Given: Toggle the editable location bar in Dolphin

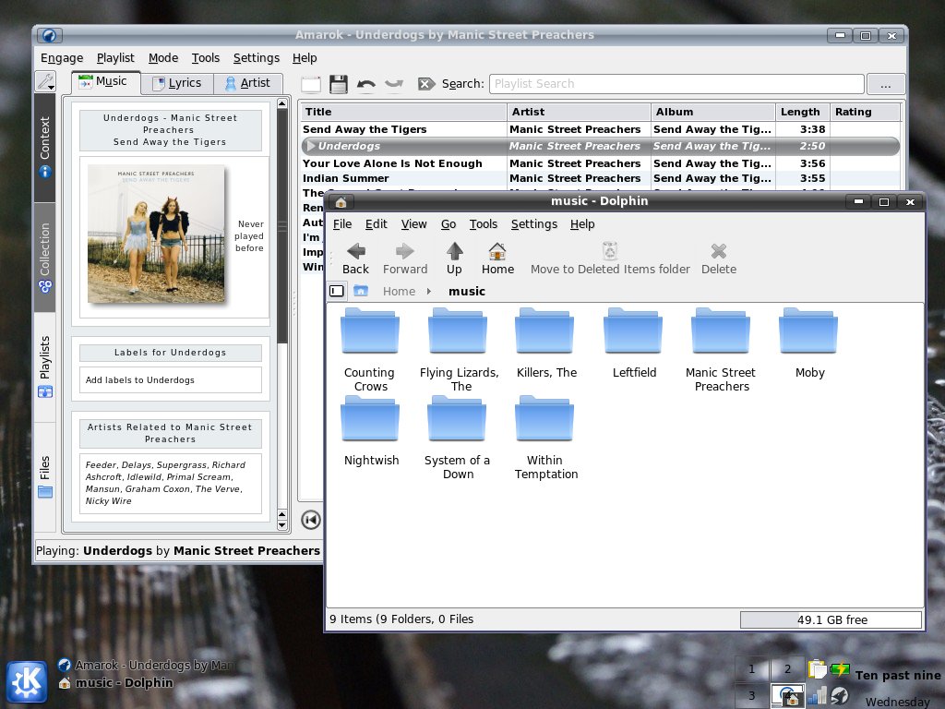Looking at the screenshot, I should point(335,291).
